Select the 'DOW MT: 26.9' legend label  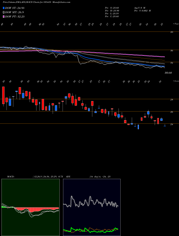click(x=14, y=13)
